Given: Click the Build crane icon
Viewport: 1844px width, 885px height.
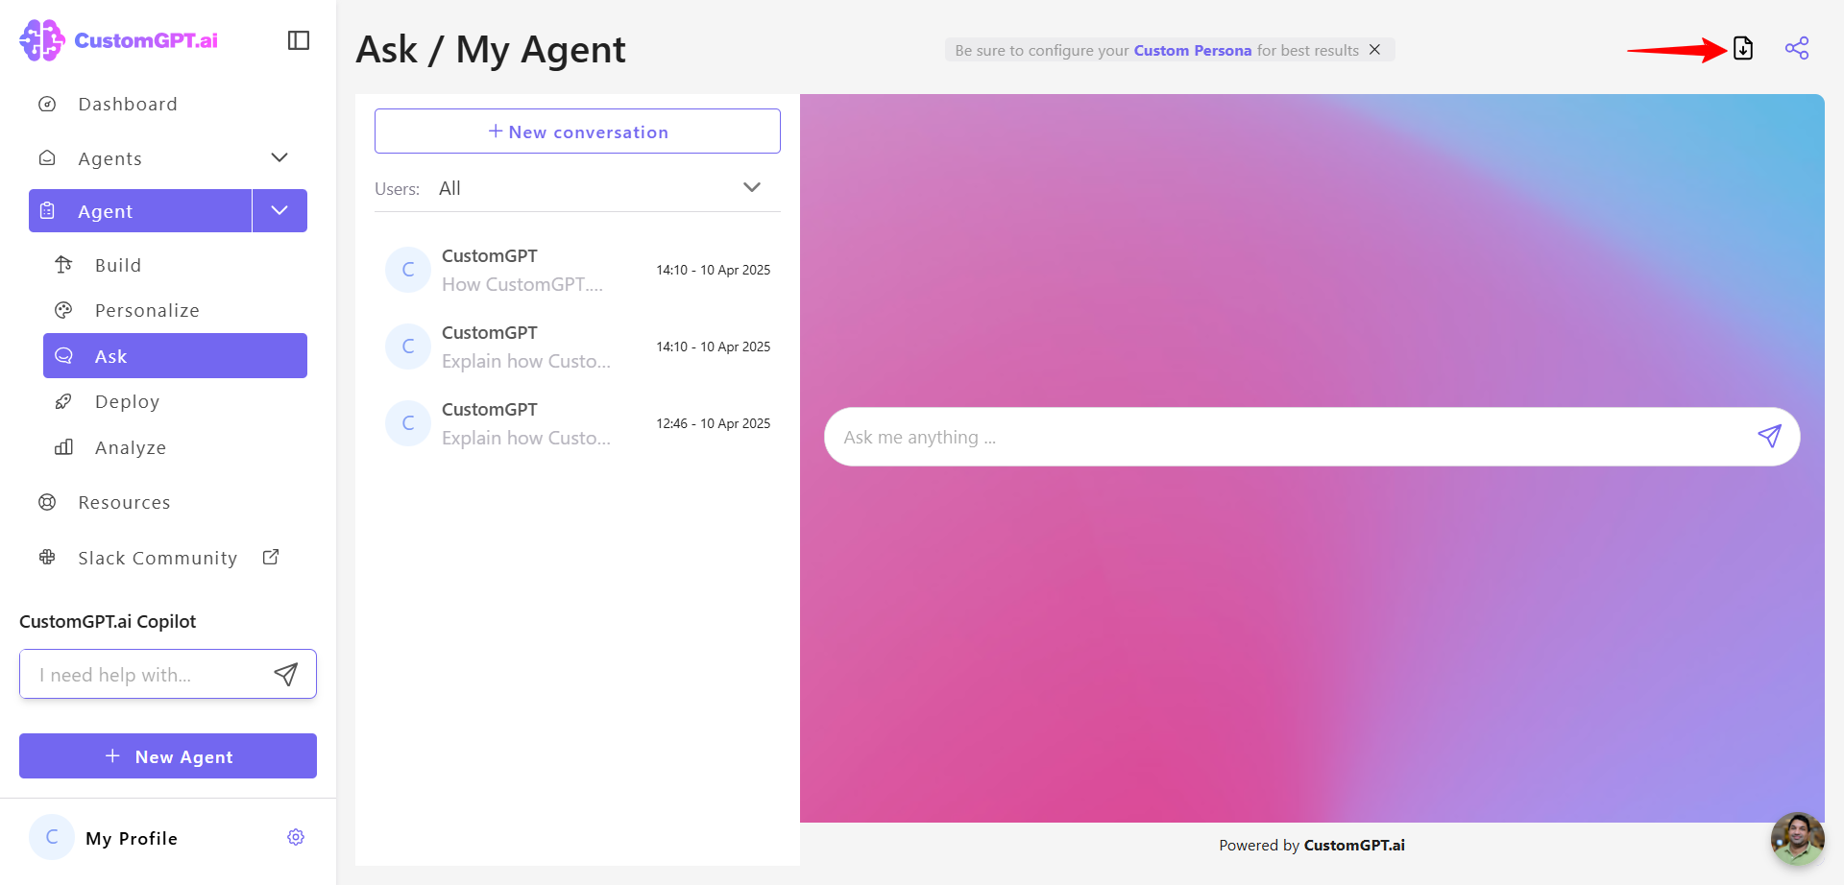Looking at the screenshot, I should (63, 265).
